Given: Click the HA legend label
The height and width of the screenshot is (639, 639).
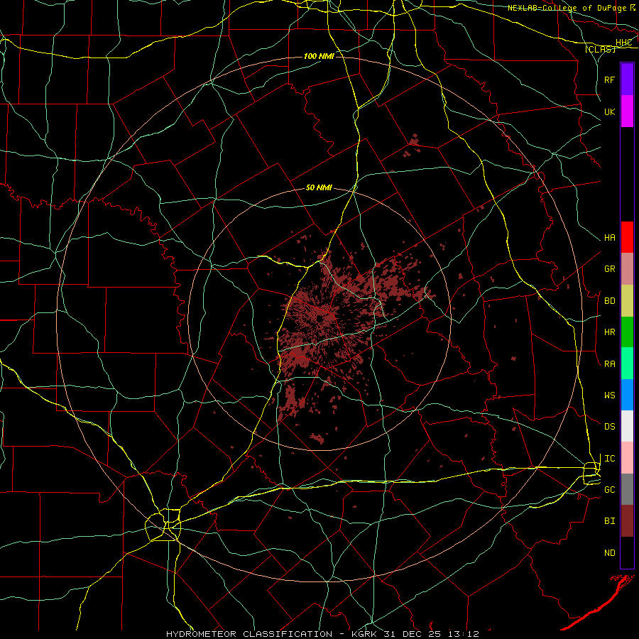Looking at the screenshot, I should point(610,238).
